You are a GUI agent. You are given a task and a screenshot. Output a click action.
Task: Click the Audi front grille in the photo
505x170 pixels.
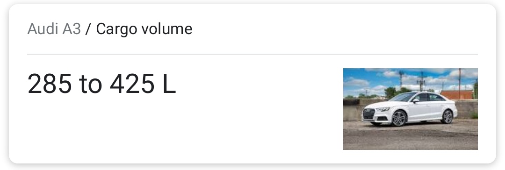tap(368, 113)
